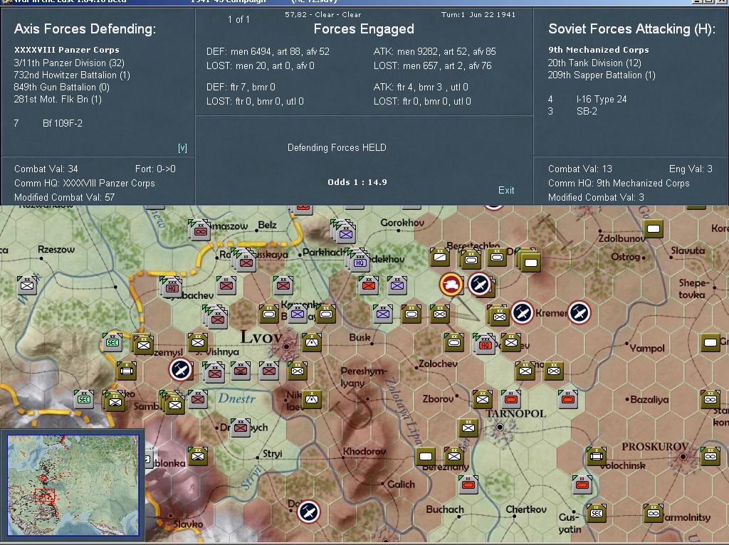Click the aircraft icon just right of Kremenets label
The height and width of the screenshot is (545, 729).
click(x=579, y=312)
